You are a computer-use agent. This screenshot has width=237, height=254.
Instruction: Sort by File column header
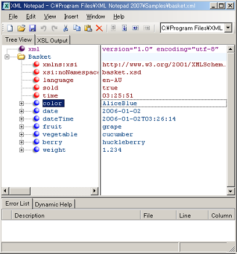(x=158, y=216)
